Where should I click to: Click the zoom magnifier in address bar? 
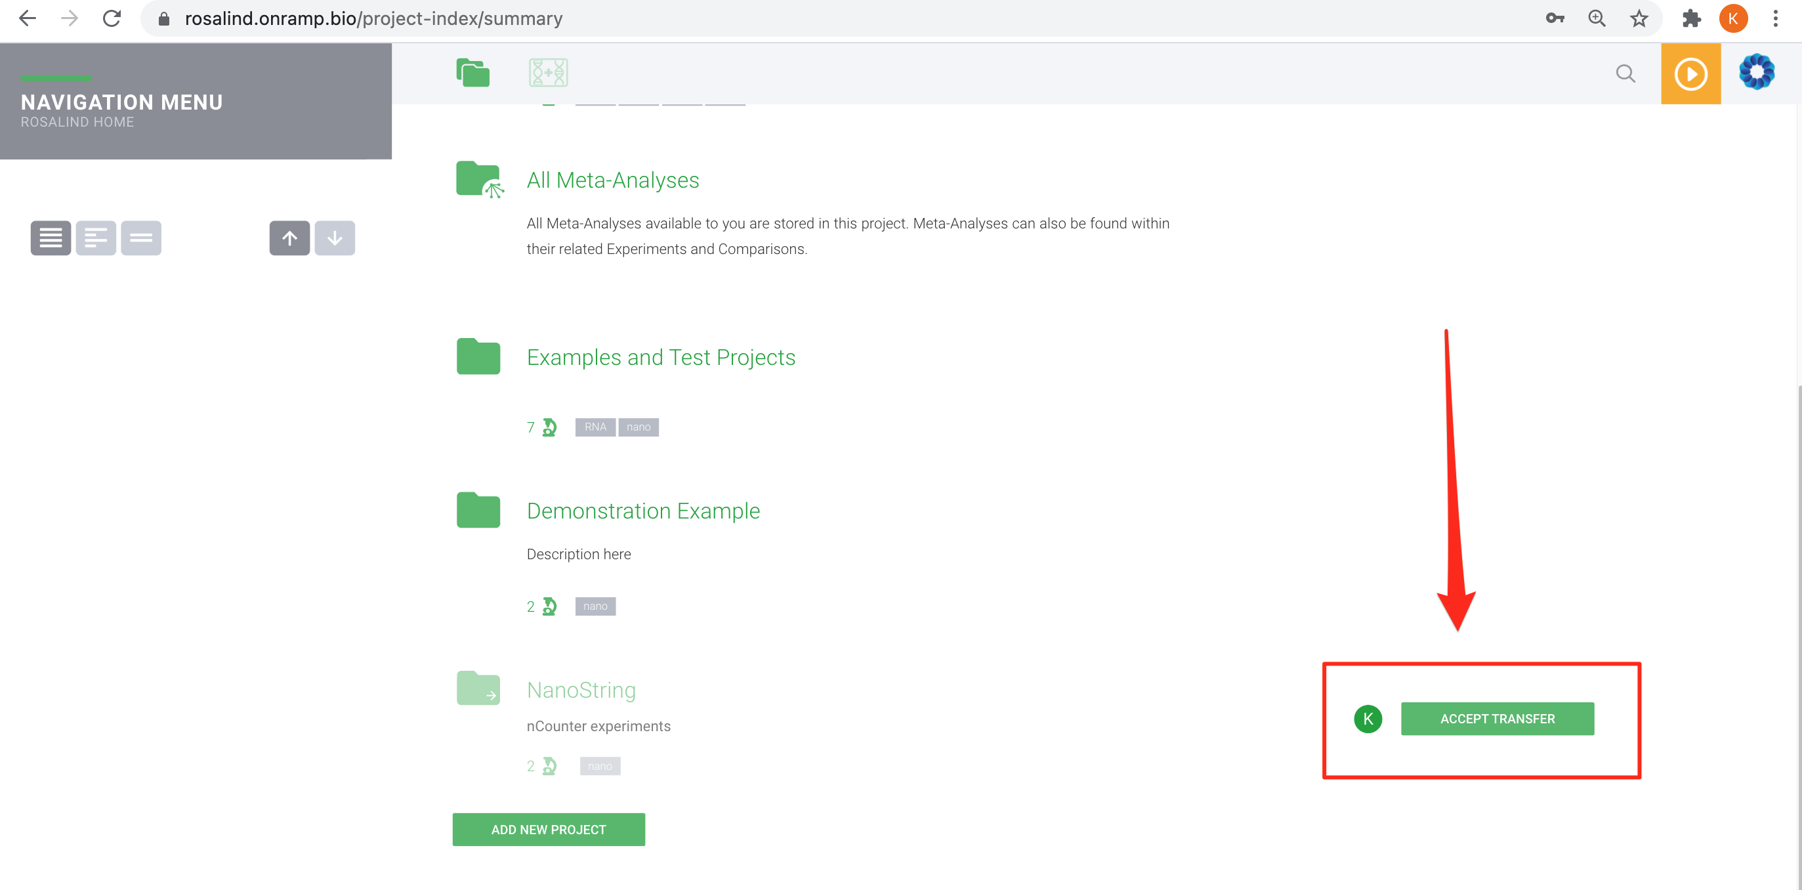point(1597,19)
